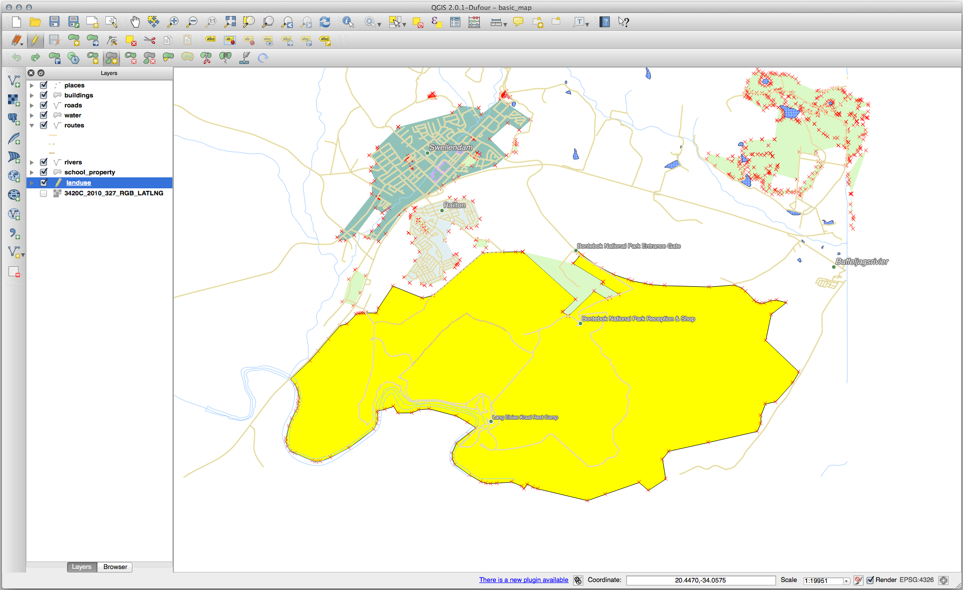963x590 pixels.
Task: Select the Split Features tool
Action: (206, 58)
